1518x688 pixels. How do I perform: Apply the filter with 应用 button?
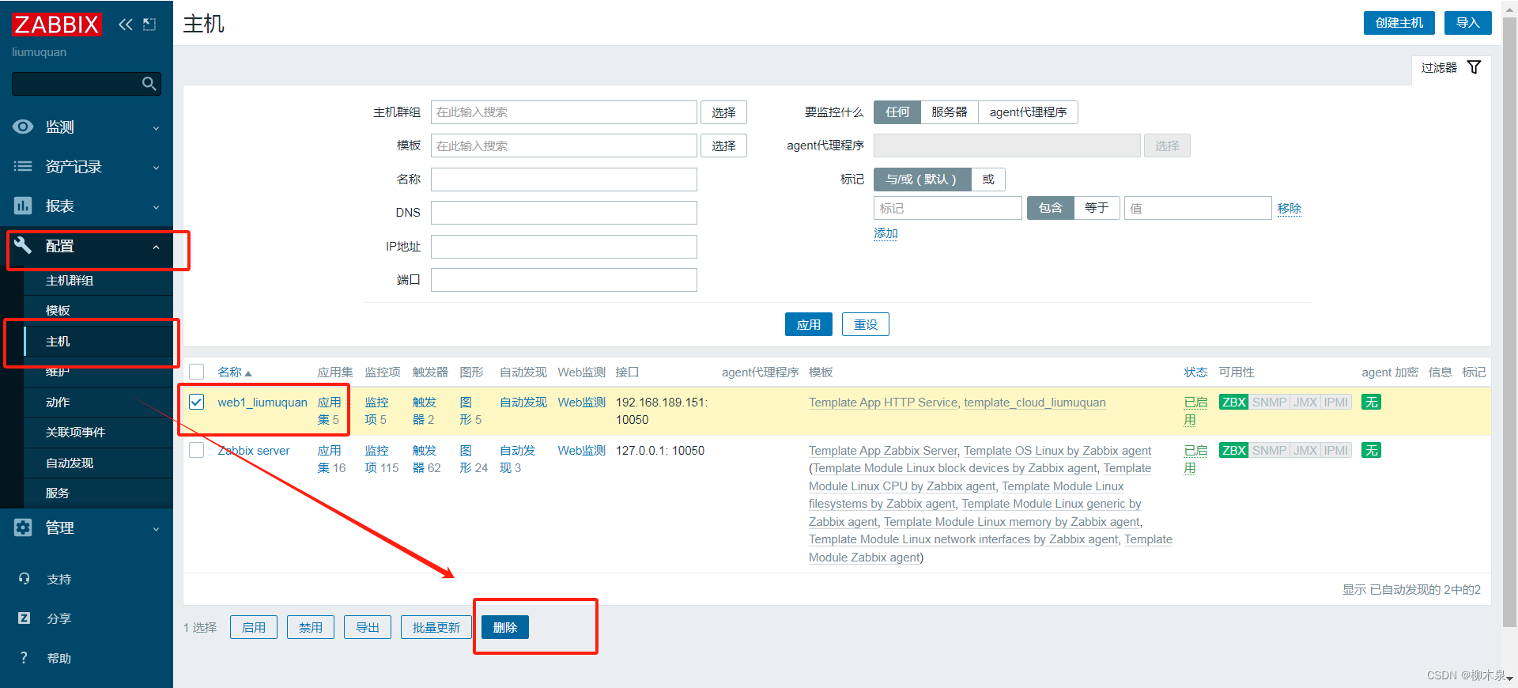coord(809,324)
